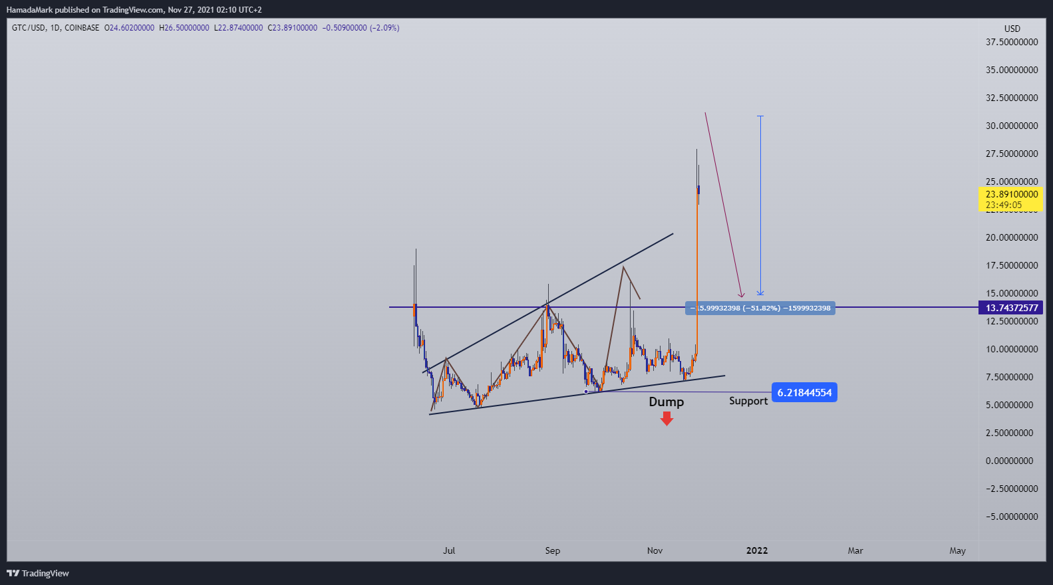Click the change value −0.50900000 (−2.09%)
Viewport: 1053px width, 585px height.
361,28
